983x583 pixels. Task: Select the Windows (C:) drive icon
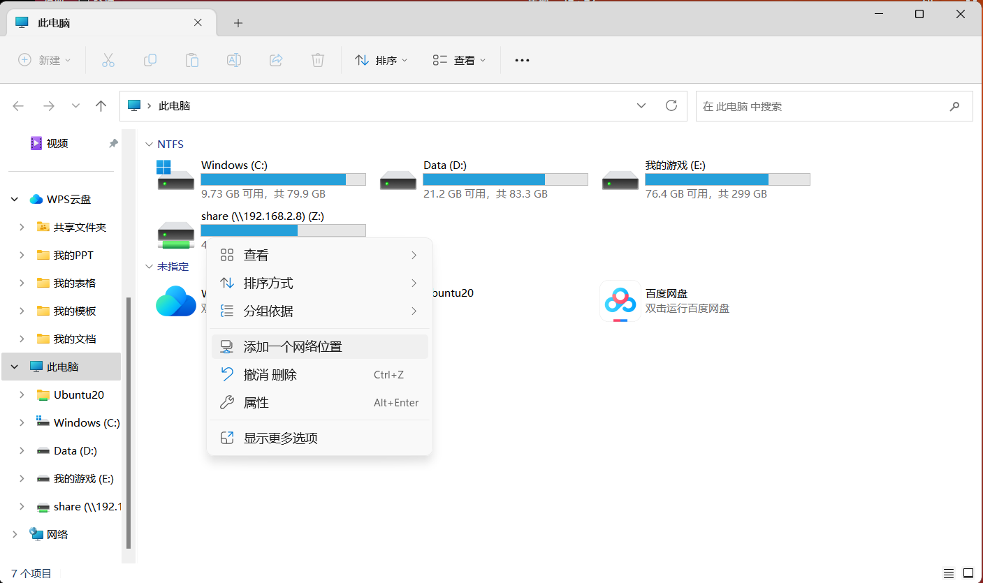(175, 176)
